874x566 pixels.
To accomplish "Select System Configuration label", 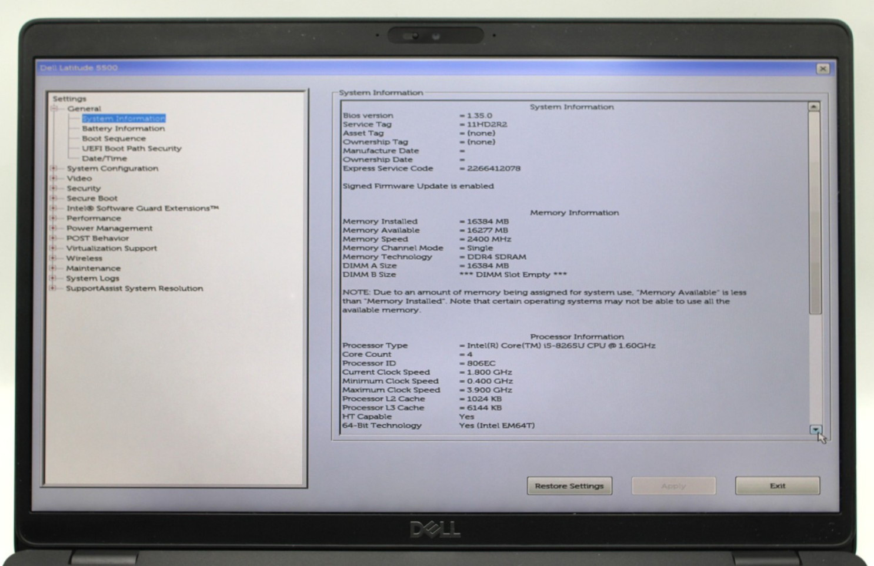I will 112,169.
